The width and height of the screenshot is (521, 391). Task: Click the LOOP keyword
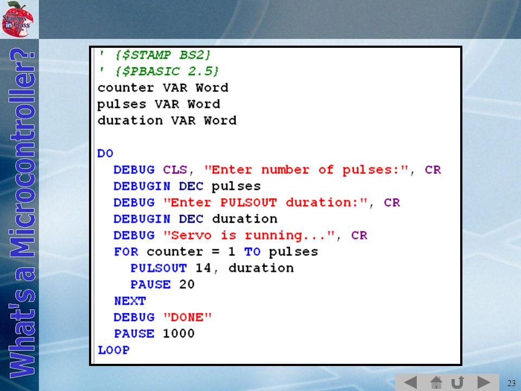tap(113, 350)
